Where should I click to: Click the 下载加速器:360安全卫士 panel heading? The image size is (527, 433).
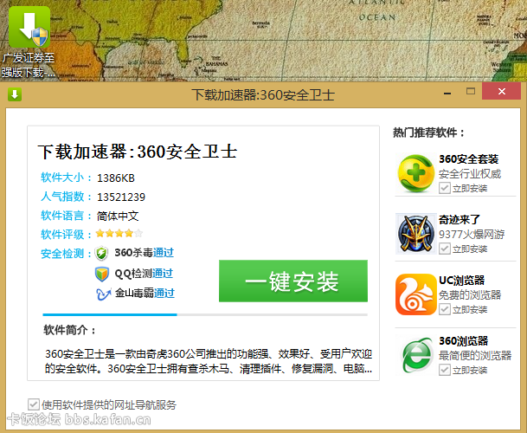click(x=138, y=152)
